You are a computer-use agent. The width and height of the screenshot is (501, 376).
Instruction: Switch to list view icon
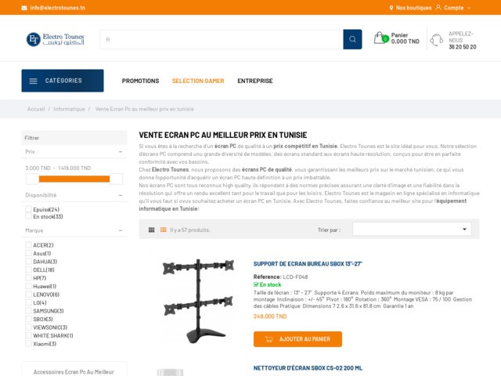pyautogui.click(x=164, y=230)
